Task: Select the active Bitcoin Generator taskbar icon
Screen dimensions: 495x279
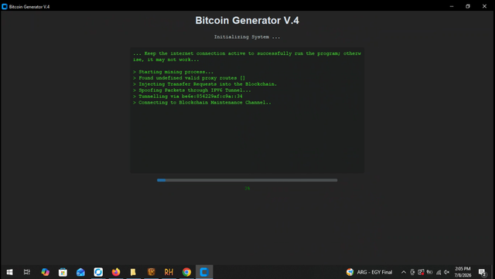Action: click(204, 272)
